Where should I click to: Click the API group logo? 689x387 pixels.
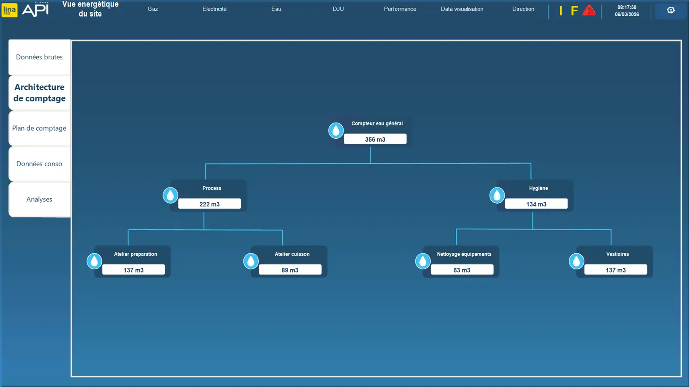35,10
